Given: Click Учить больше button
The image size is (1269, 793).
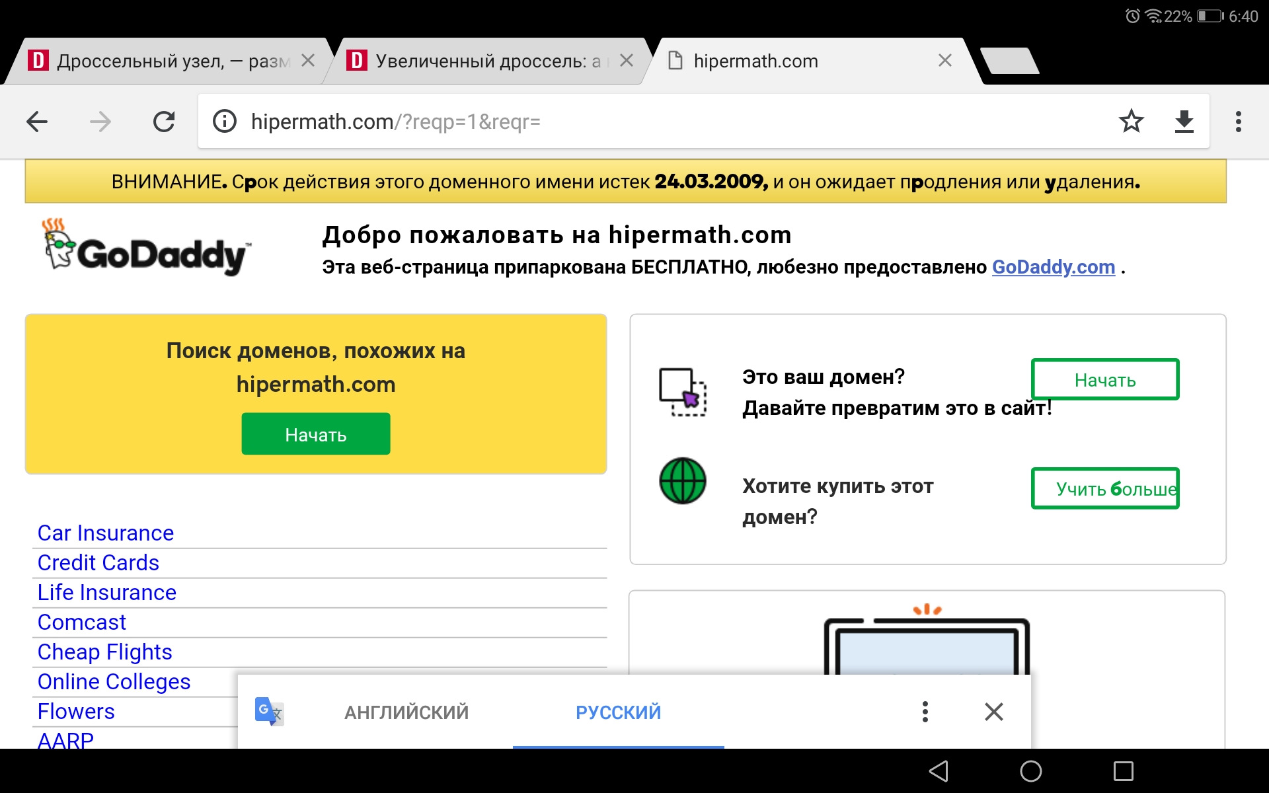Looking at the screenshot, I should pyautogui.click(x=1105, y=488).
